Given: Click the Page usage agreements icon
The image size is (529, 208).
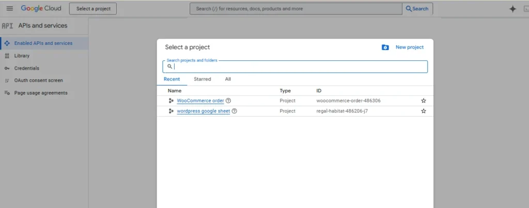Looking at the screenshot, I should tap(7, 93).
